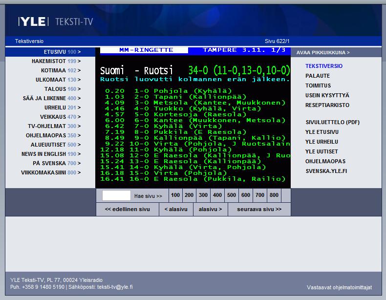
Task: Expand Avaa pikkuikkuna > small window
Action: pos(323,52)
